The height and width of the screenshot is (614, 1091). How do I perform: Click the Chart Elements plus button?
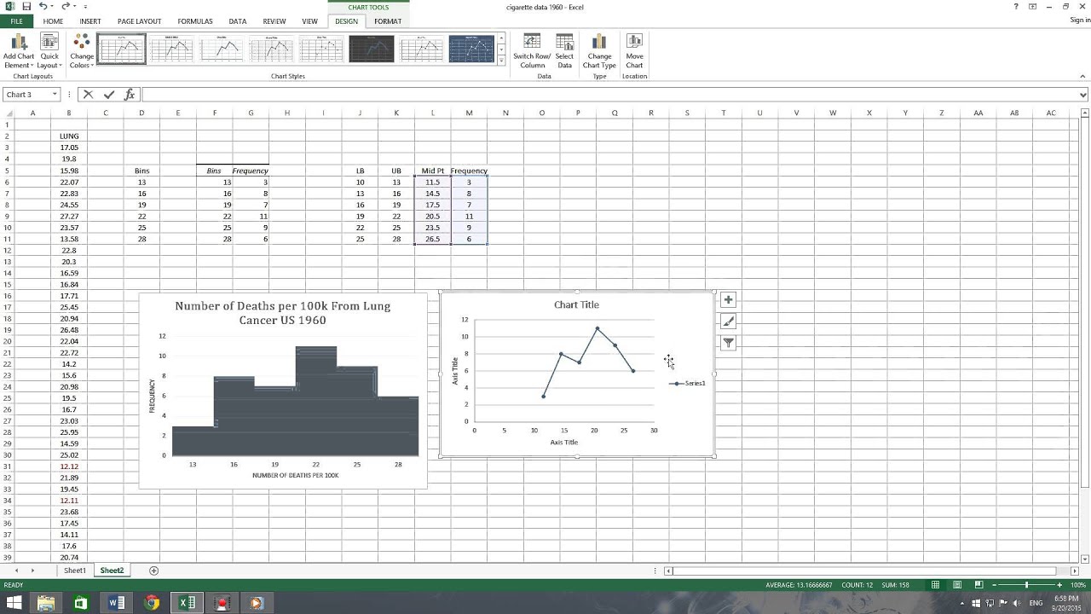pyautogui.click(x=728, y=299)
